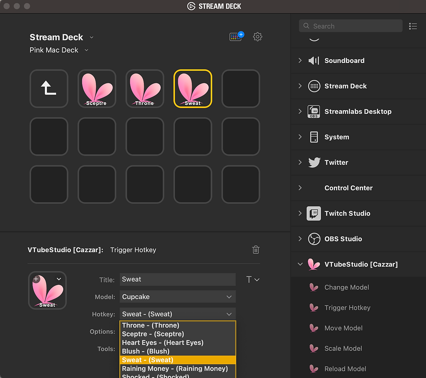This screenshot has height=378, width=426.
Task: Choose Raining Money - (Raining Money) option
Action: (x=178, y=369)
